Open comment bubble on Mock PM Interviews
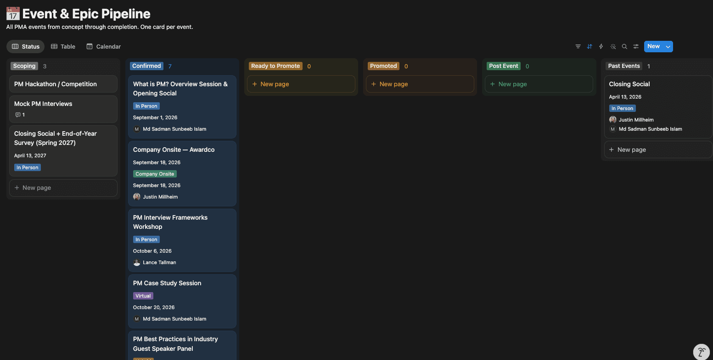 tap(20, 115)
